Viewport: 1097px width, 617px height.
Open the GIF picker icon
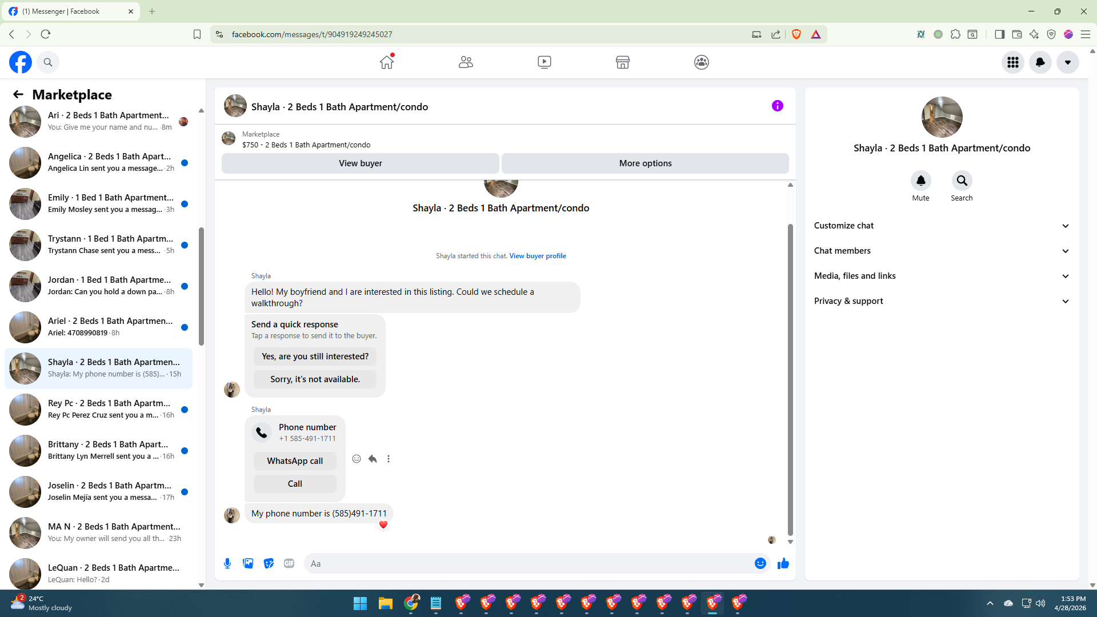pos(289,563)
